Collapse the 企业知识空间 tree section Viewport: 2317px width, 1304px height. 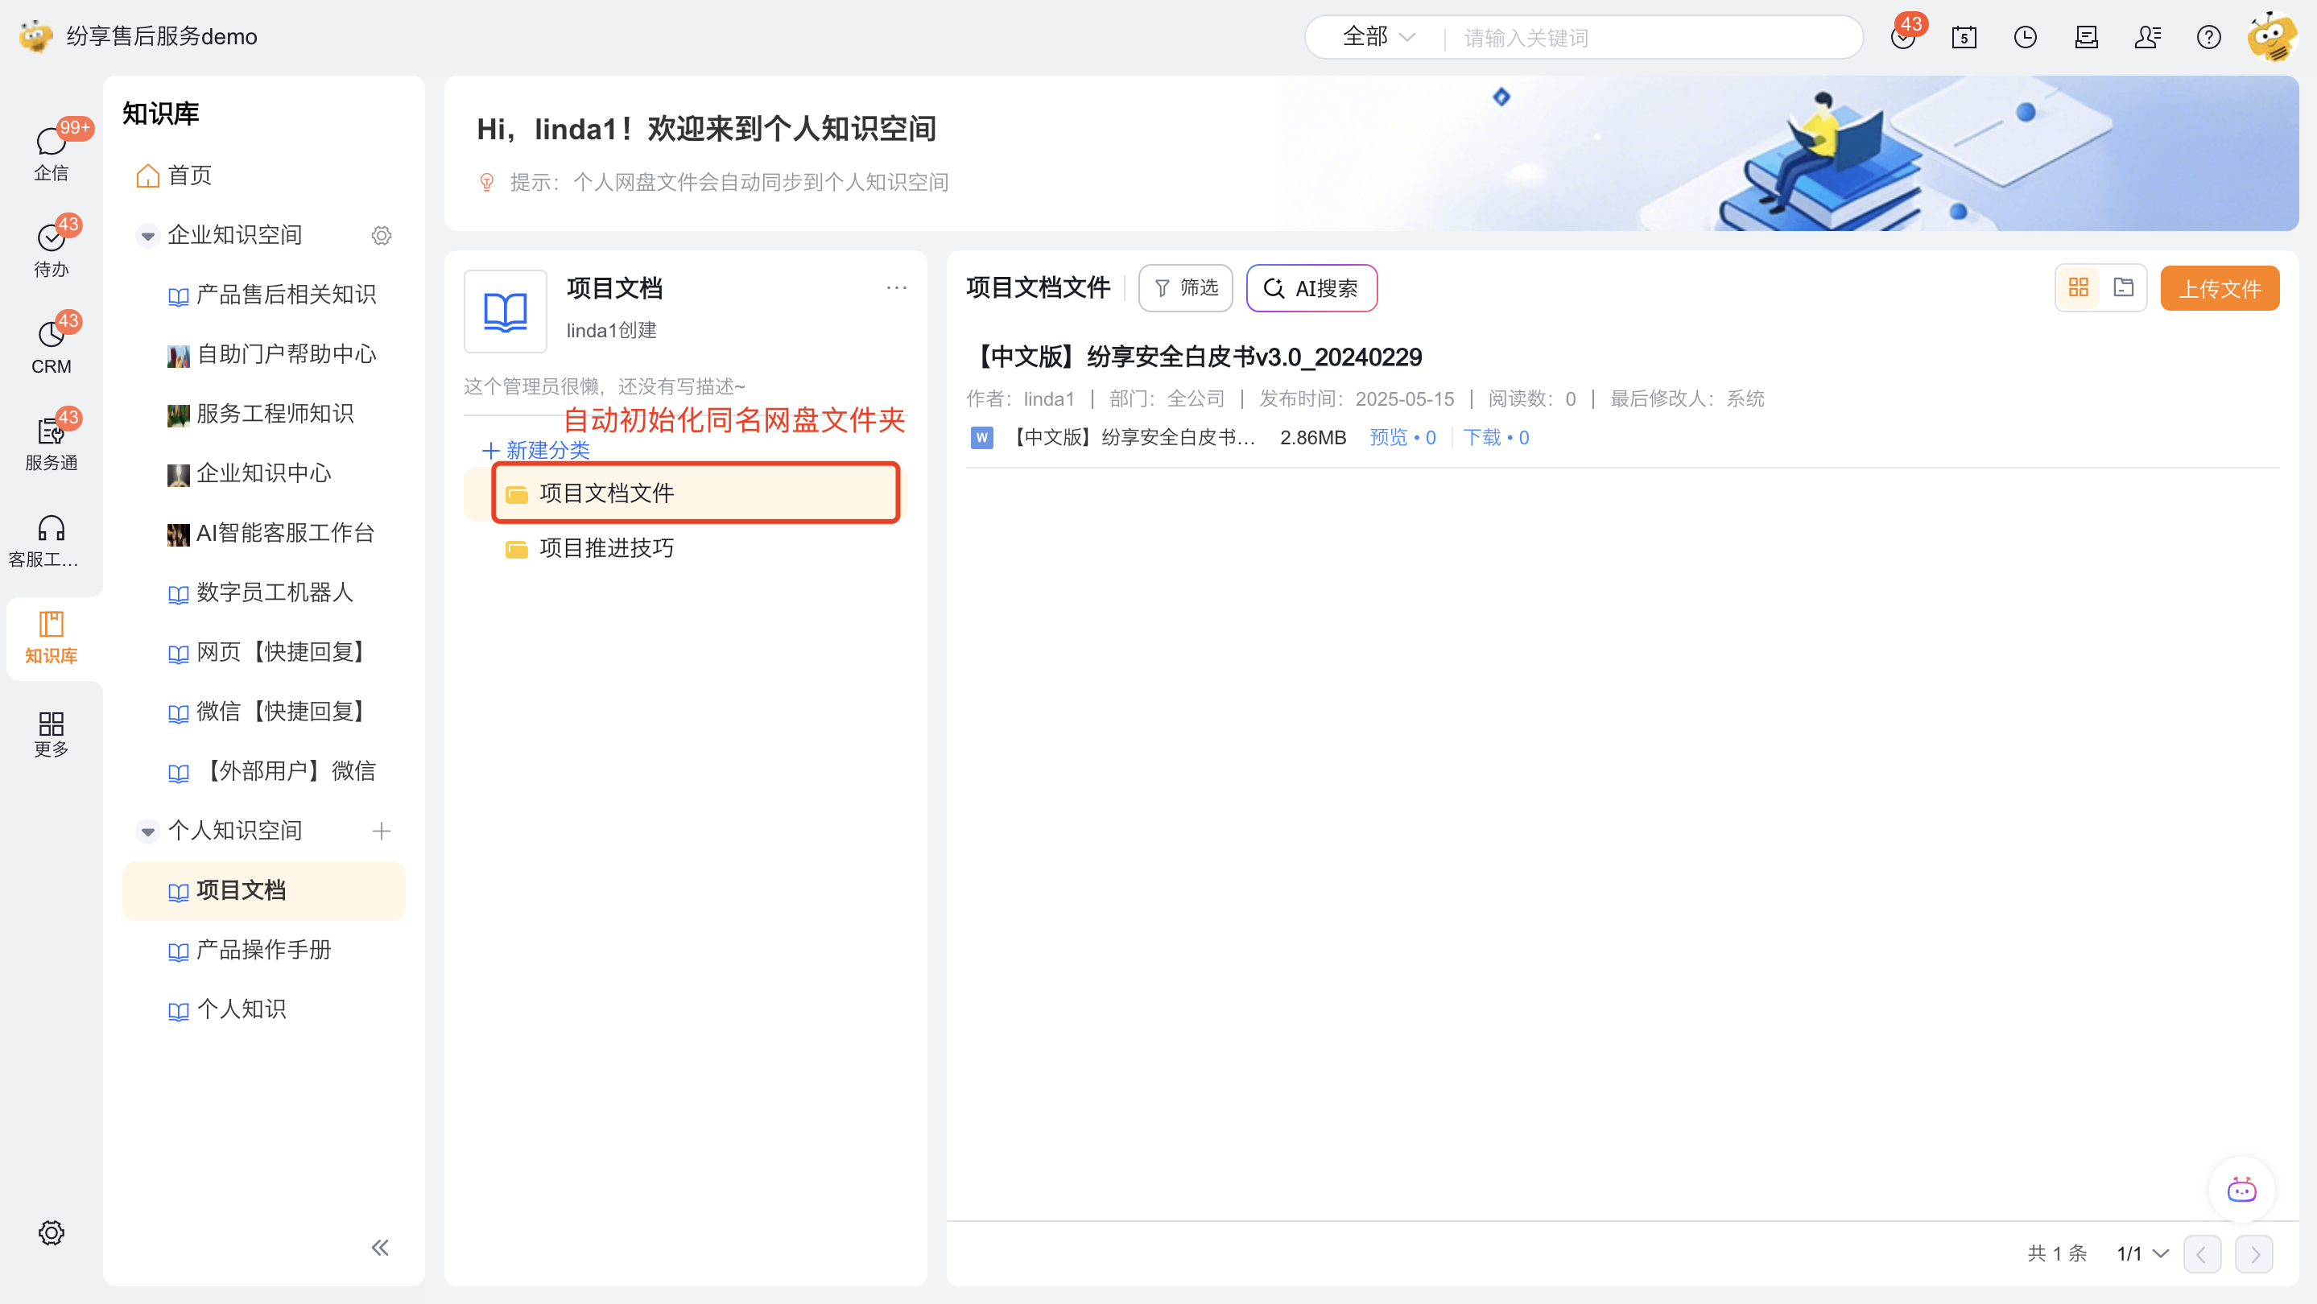(x=147, y=235)
